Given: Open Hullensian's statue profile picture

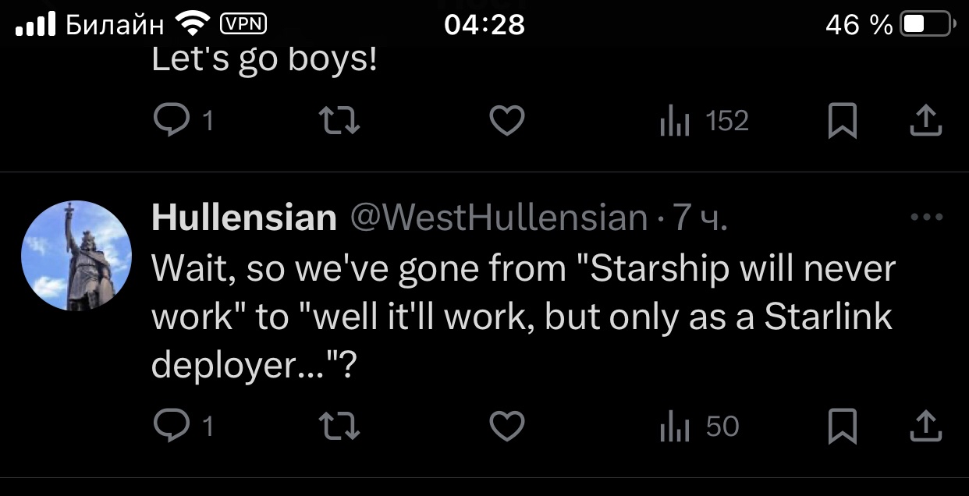Looking at the screenshot, I should (x=76, y=255).
